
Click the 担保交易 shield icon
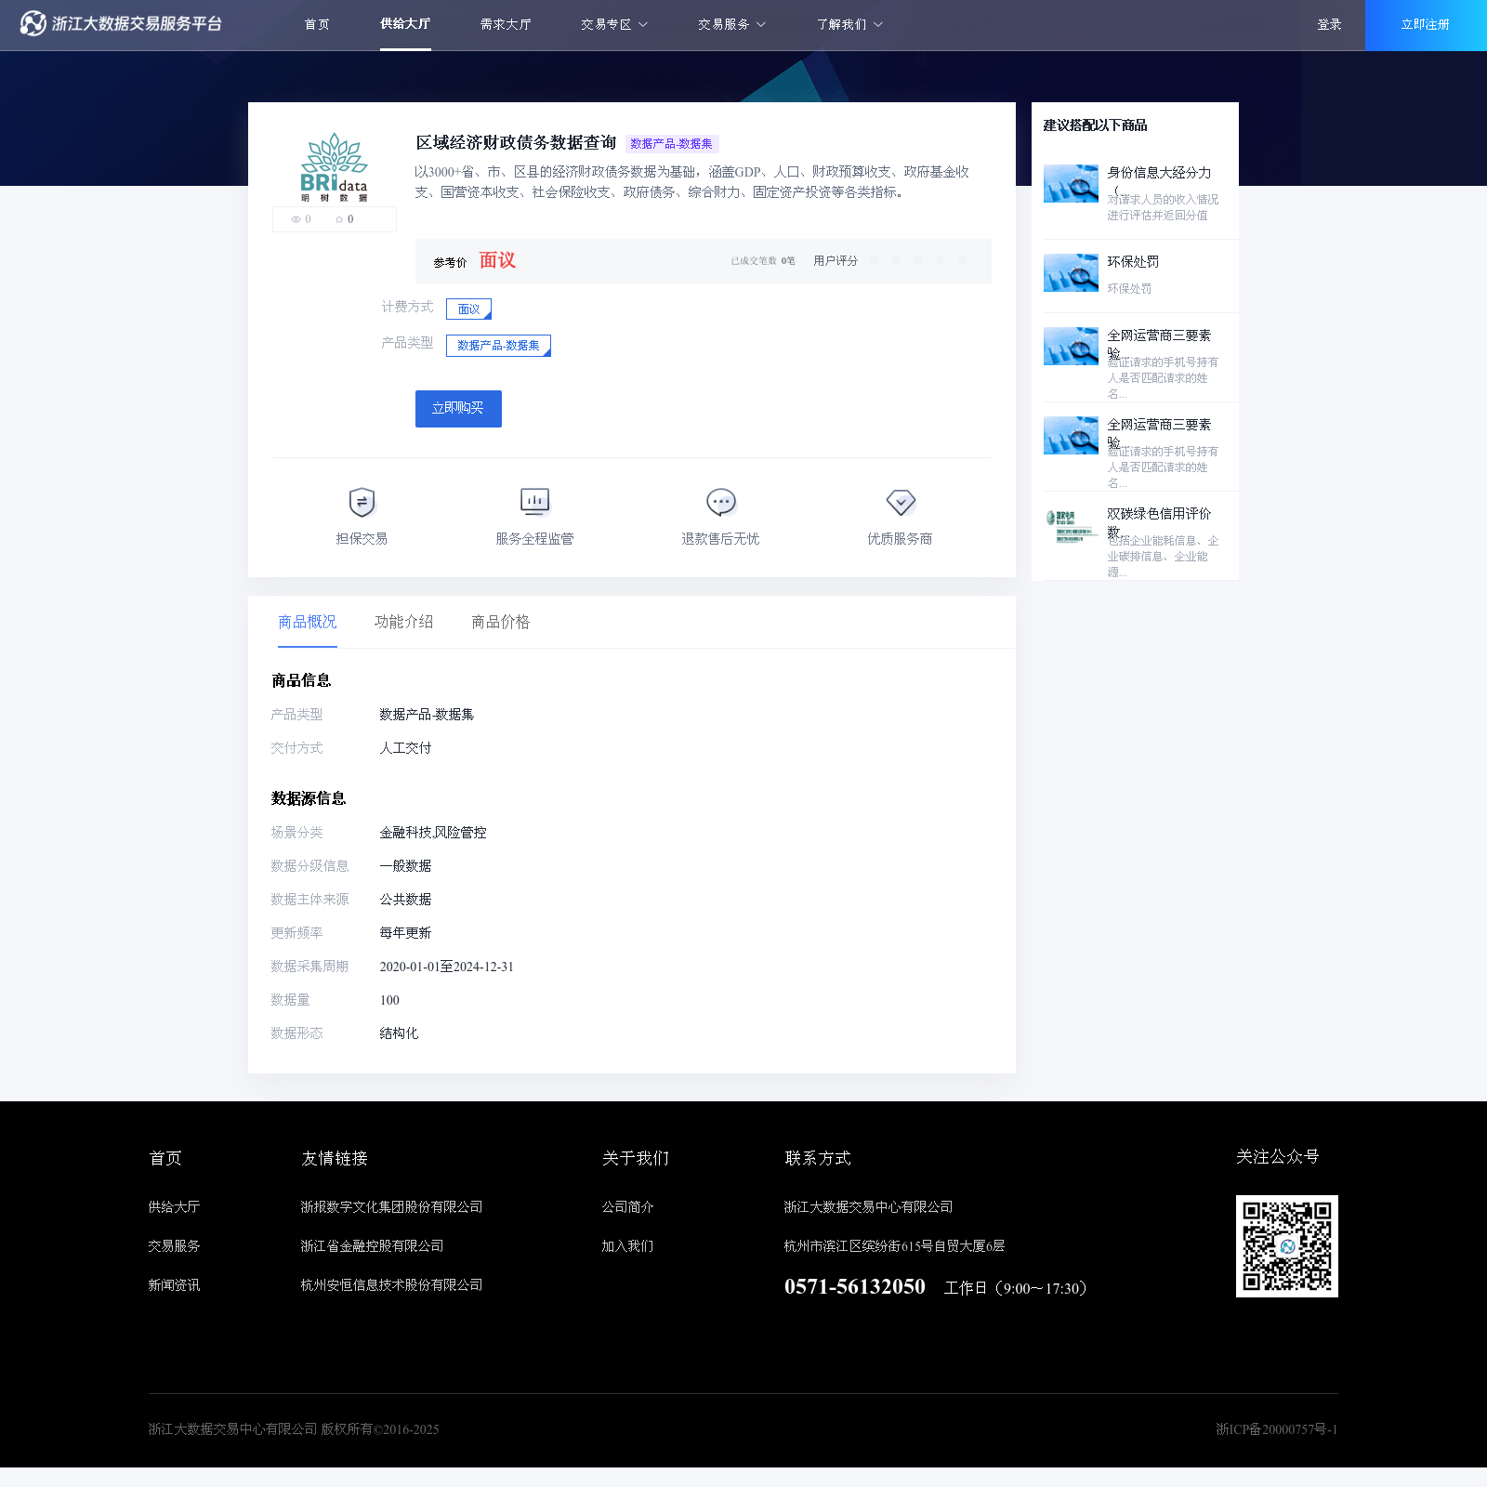362,502
